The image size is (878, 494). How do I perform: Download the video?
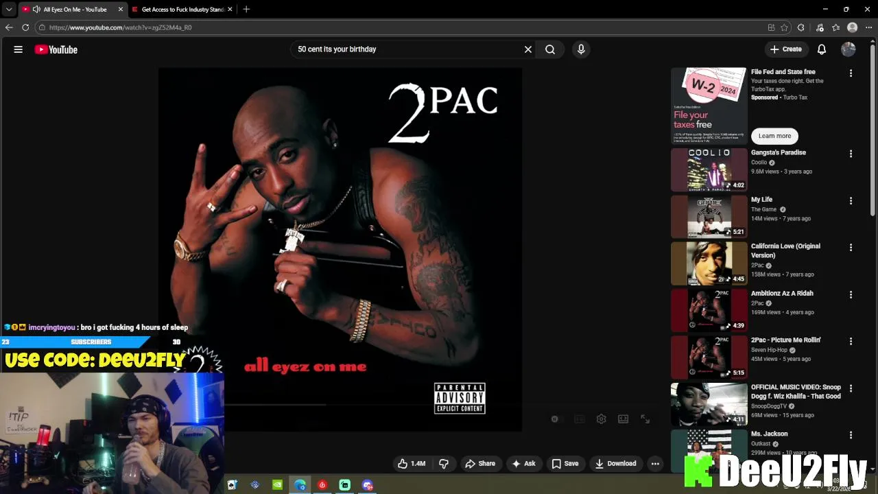pyautogui.click(x=616, y=464)
